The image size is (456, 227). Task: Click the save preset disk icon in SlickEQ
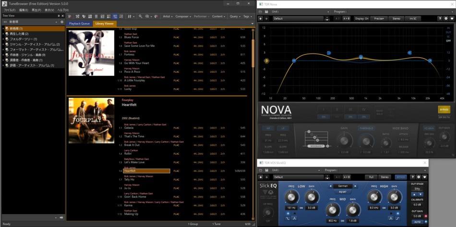pos(266,170)
